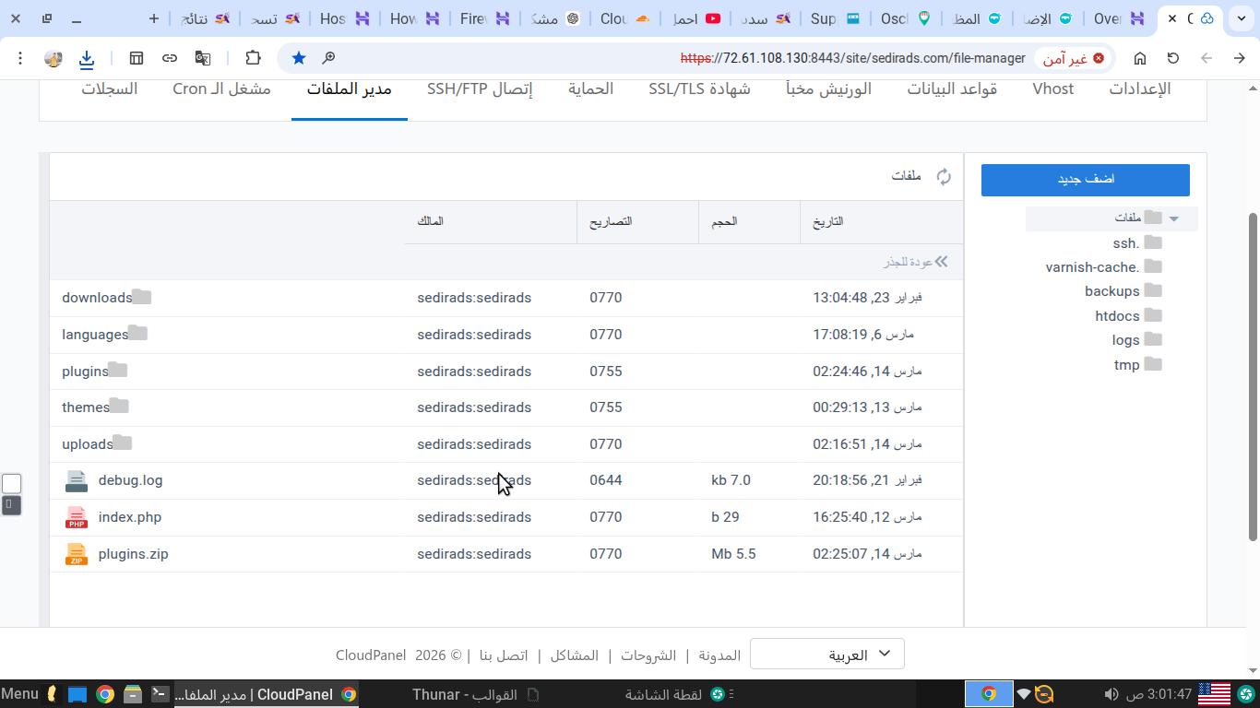
Task: Open the المدونة footer link
Action: 719,655
